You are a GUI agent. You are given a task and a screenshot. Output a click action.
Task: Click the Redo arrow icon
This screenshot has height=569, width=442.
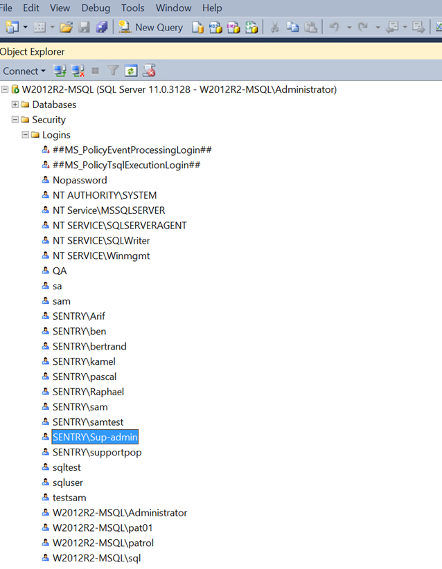click(x=362, y=27)
